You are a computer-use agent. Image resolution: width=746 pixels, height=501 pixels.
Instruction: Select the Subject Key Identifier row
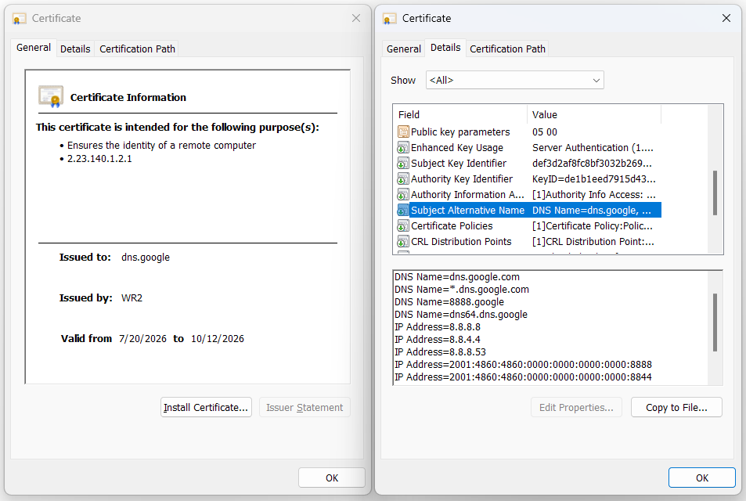tap(528, 163)
